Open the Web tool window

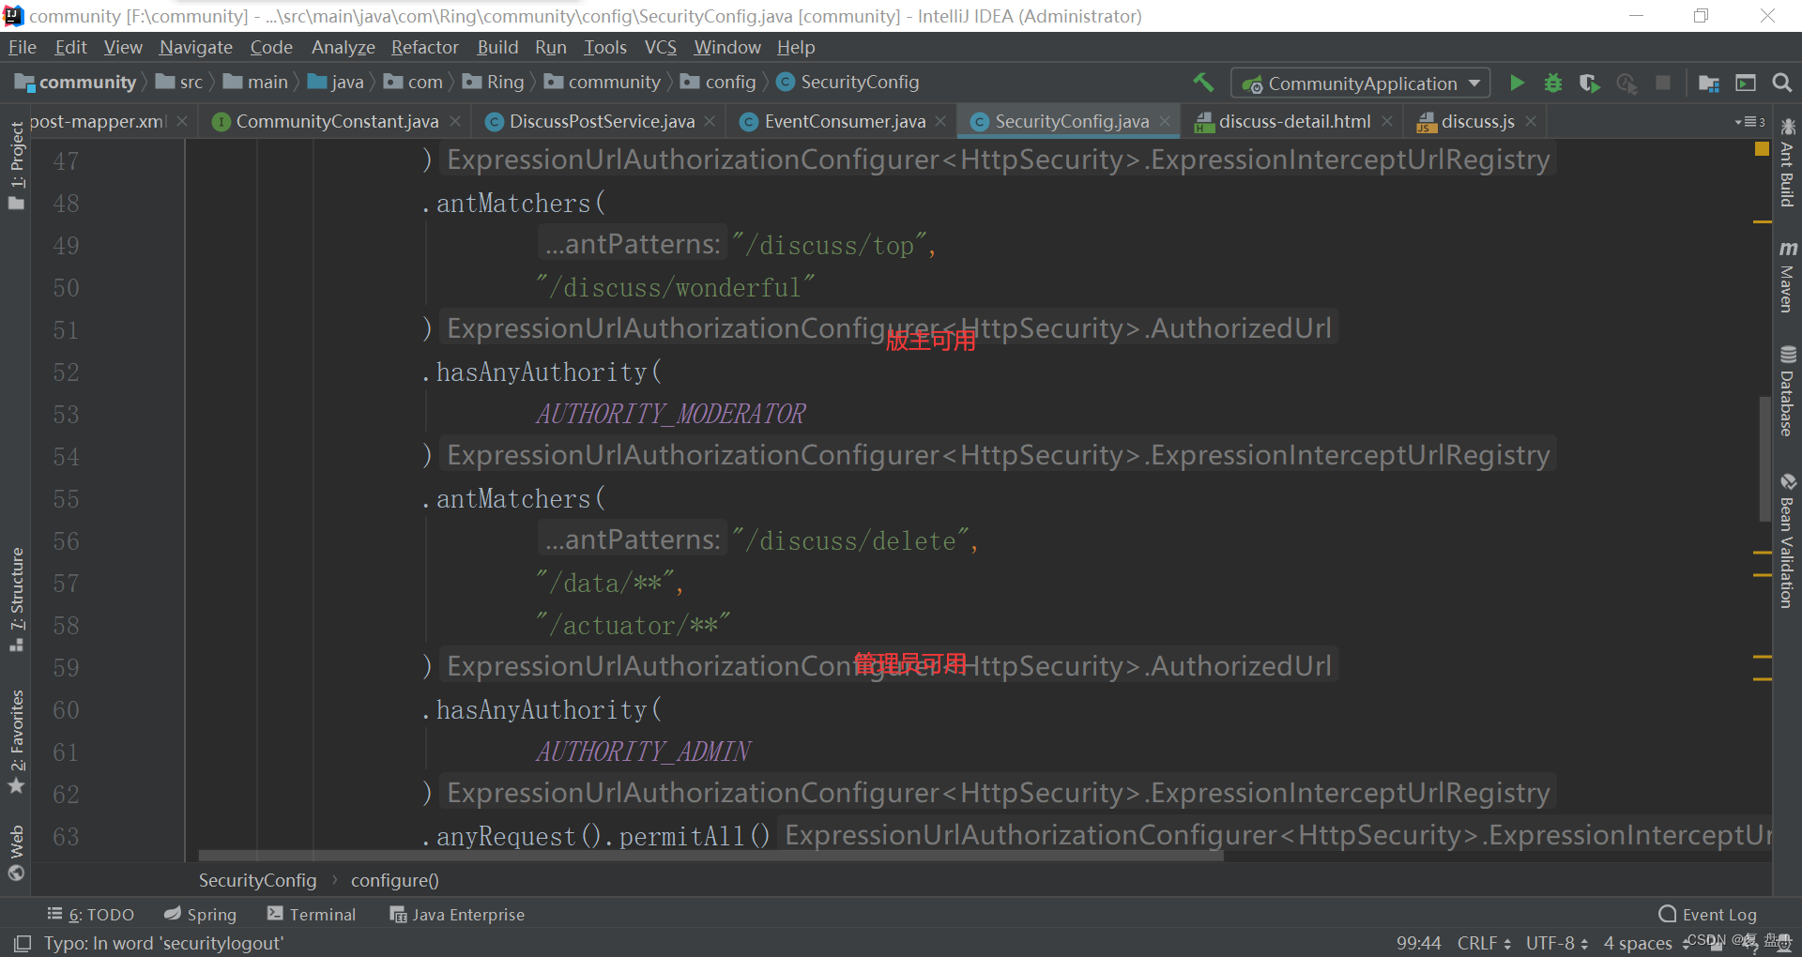click(16, 853)
